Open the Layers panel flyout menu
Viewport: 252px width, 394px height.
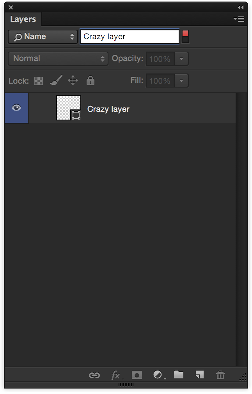point(239,19)
